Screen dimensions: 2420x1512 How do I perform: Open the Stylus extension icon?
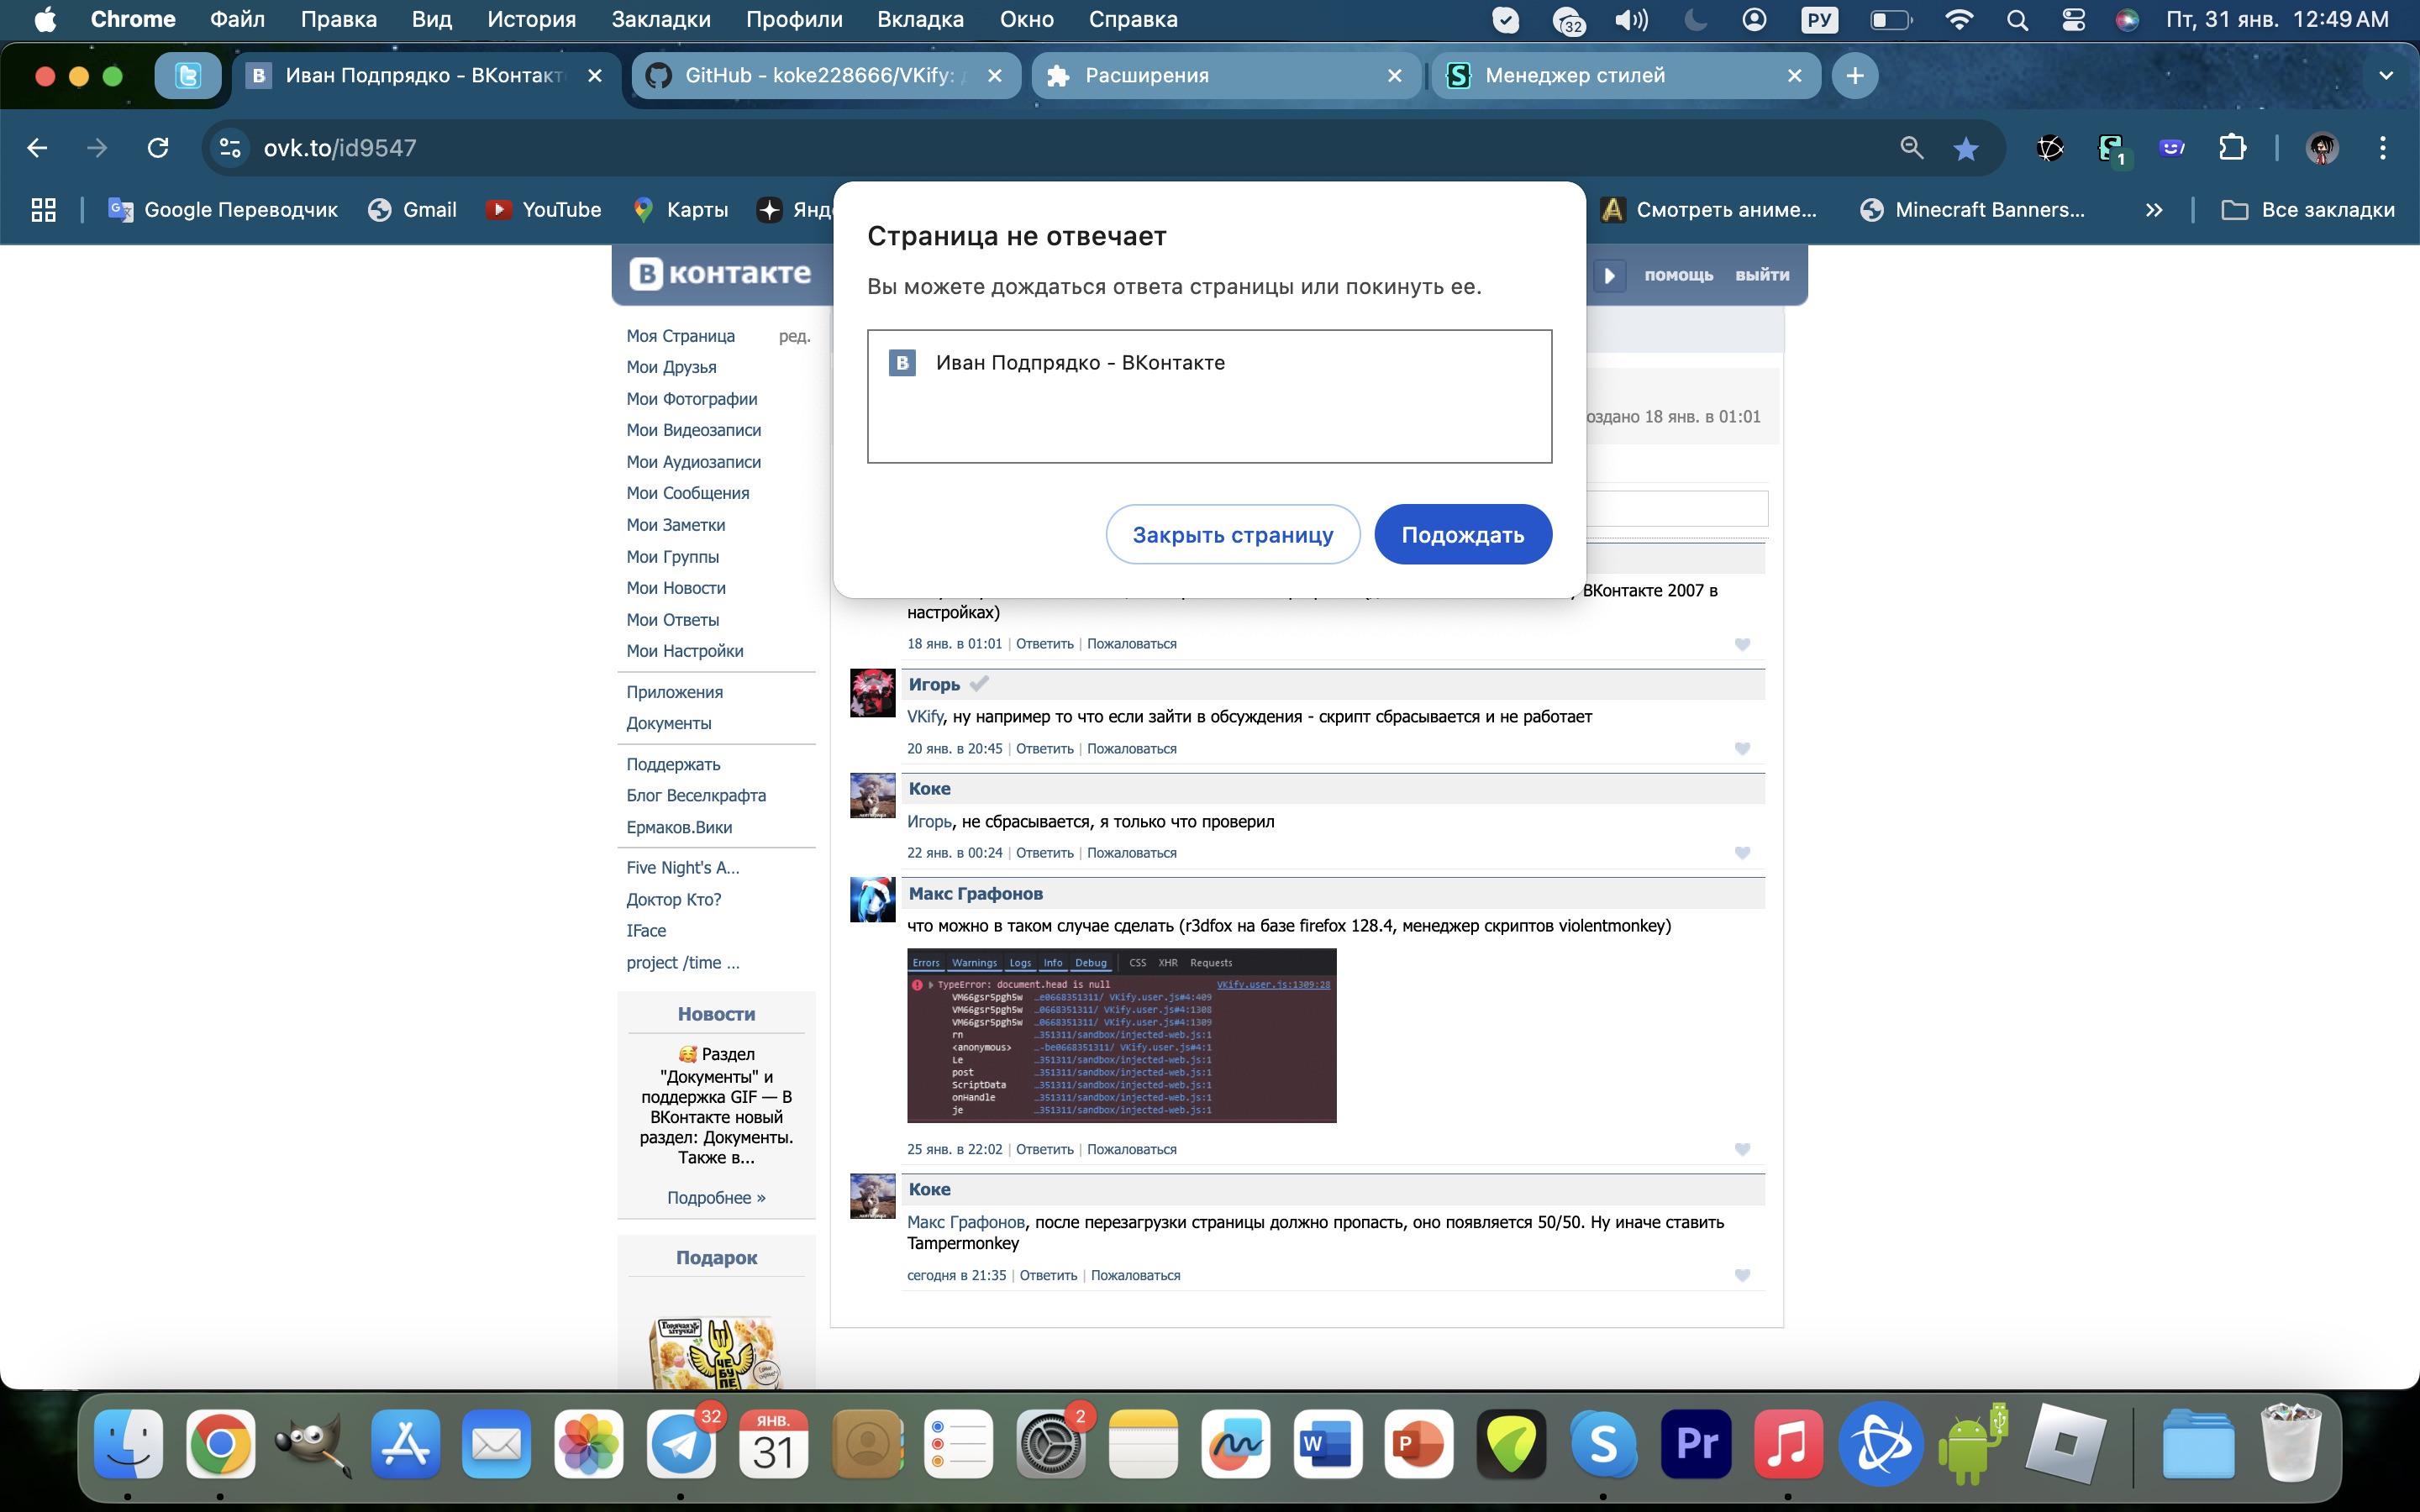pyautogui.click(x=2110, y=148)
